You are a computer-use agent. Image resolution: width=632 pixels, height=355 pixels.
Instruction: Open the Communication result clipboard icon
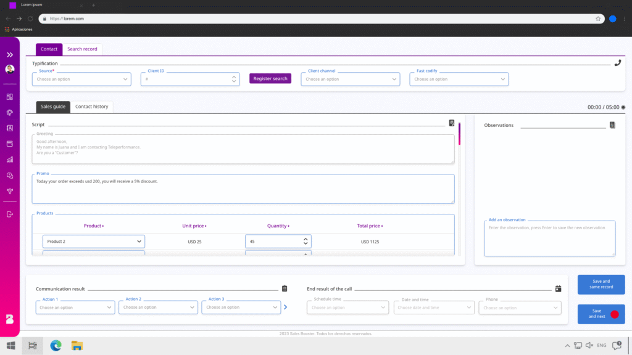coord(285,288)
